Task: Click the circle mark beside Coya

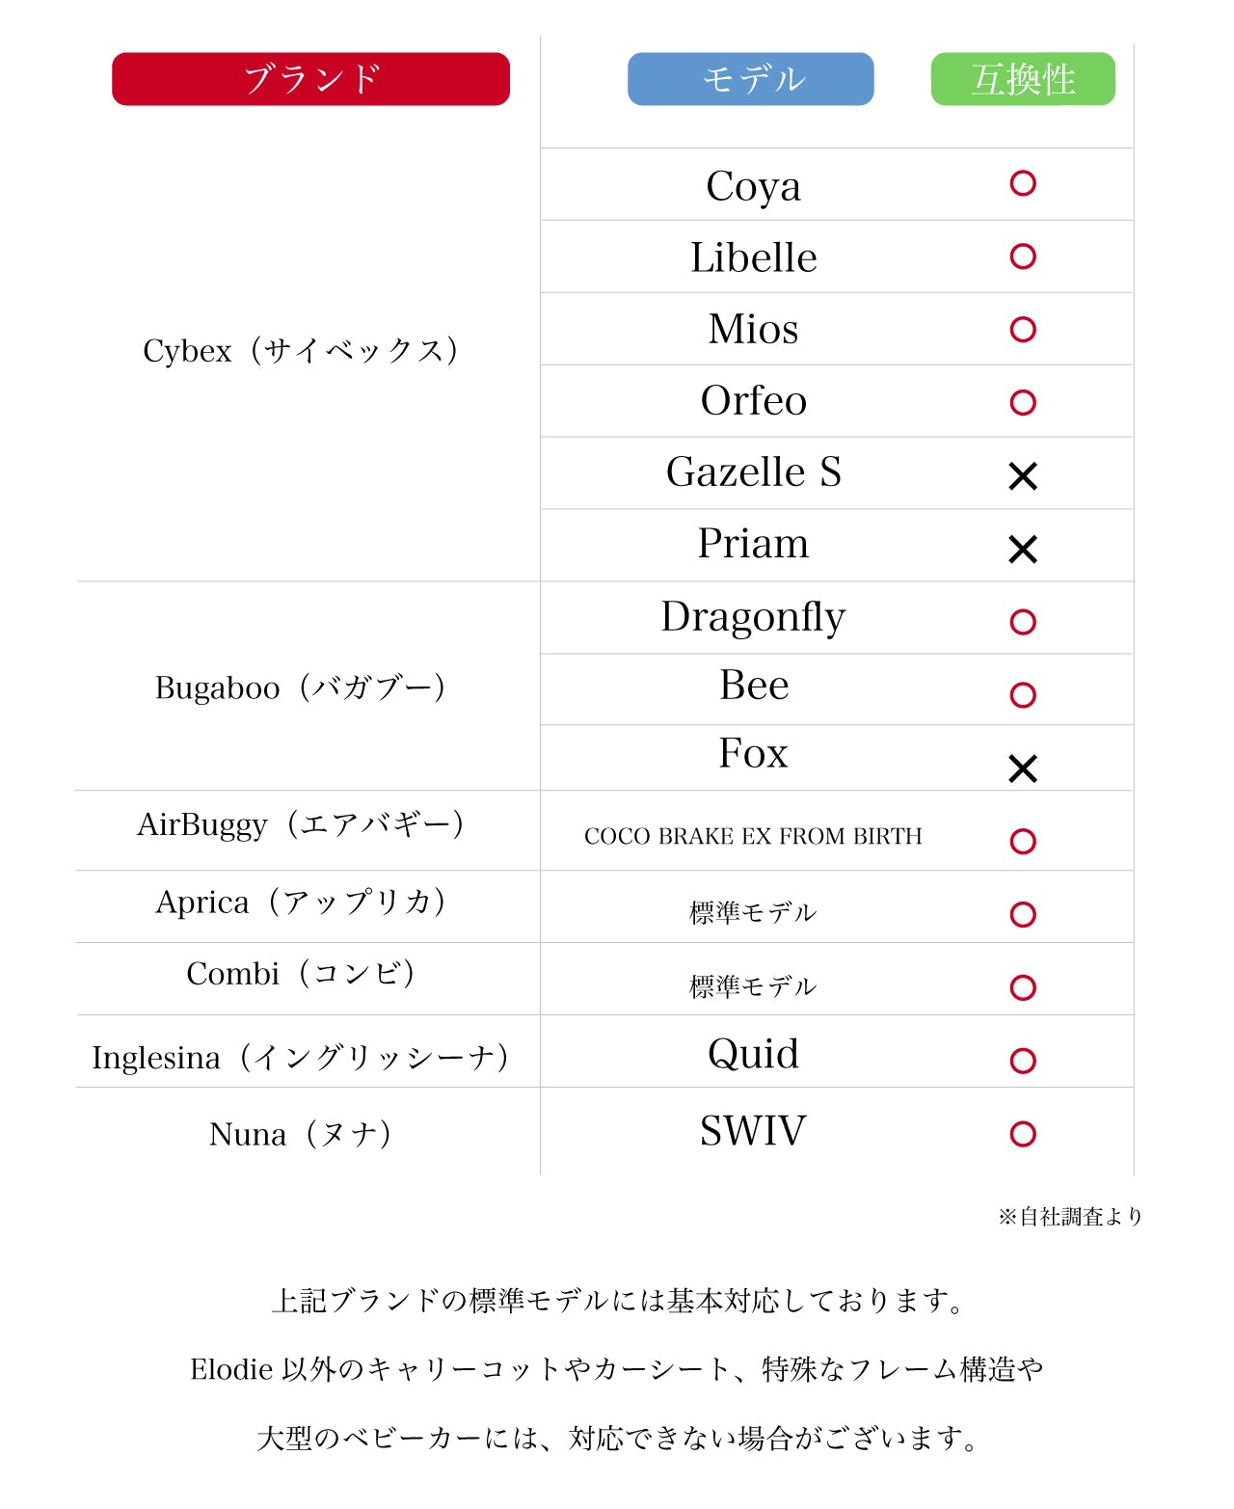Action: point(1023,183)
